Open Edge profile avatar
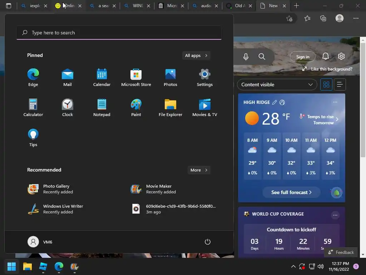Image resolution: width=366 pixels, height=275 pixels. 340,18
